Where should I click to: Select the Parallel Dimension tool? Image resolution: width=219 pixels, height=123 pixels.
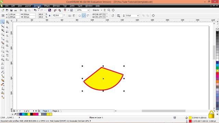pyautogui.click(x=2, y=72)
